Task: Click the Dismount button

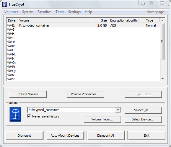Action: tap(24, 135)
